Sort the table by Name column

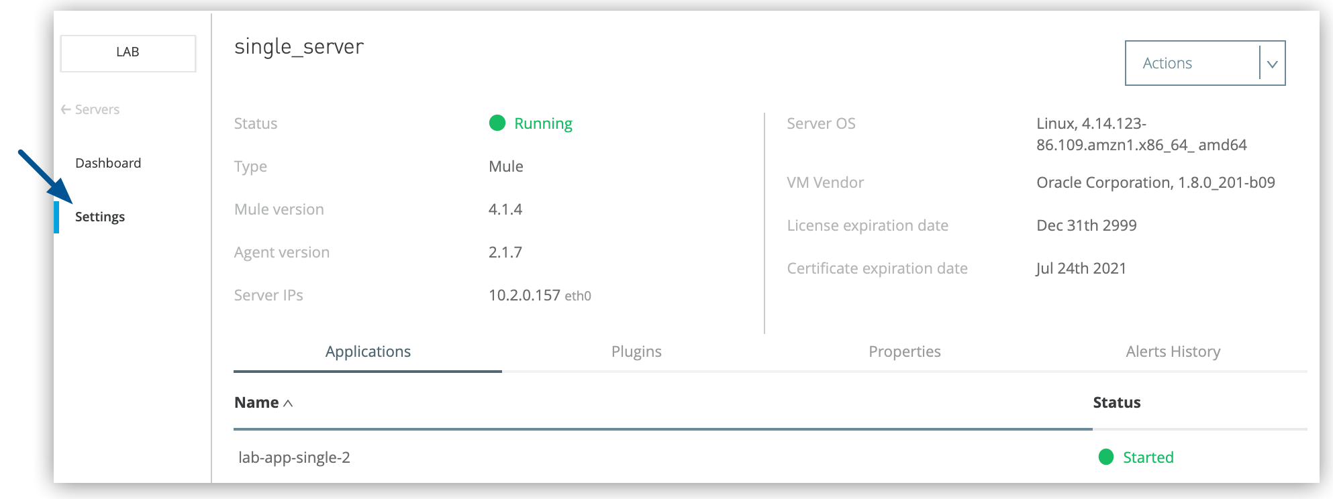pos(256,402)
